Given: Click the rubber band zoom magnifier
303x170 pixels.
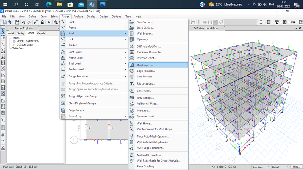Looking at the screenshot, I should click(x=55, y=22).
